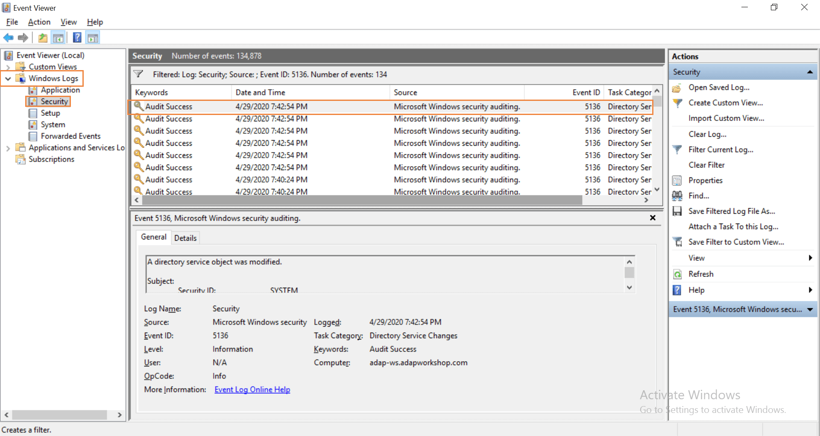Click the Help question mark icon in Actions
The image size is (820, 436).
coord(677,290)
